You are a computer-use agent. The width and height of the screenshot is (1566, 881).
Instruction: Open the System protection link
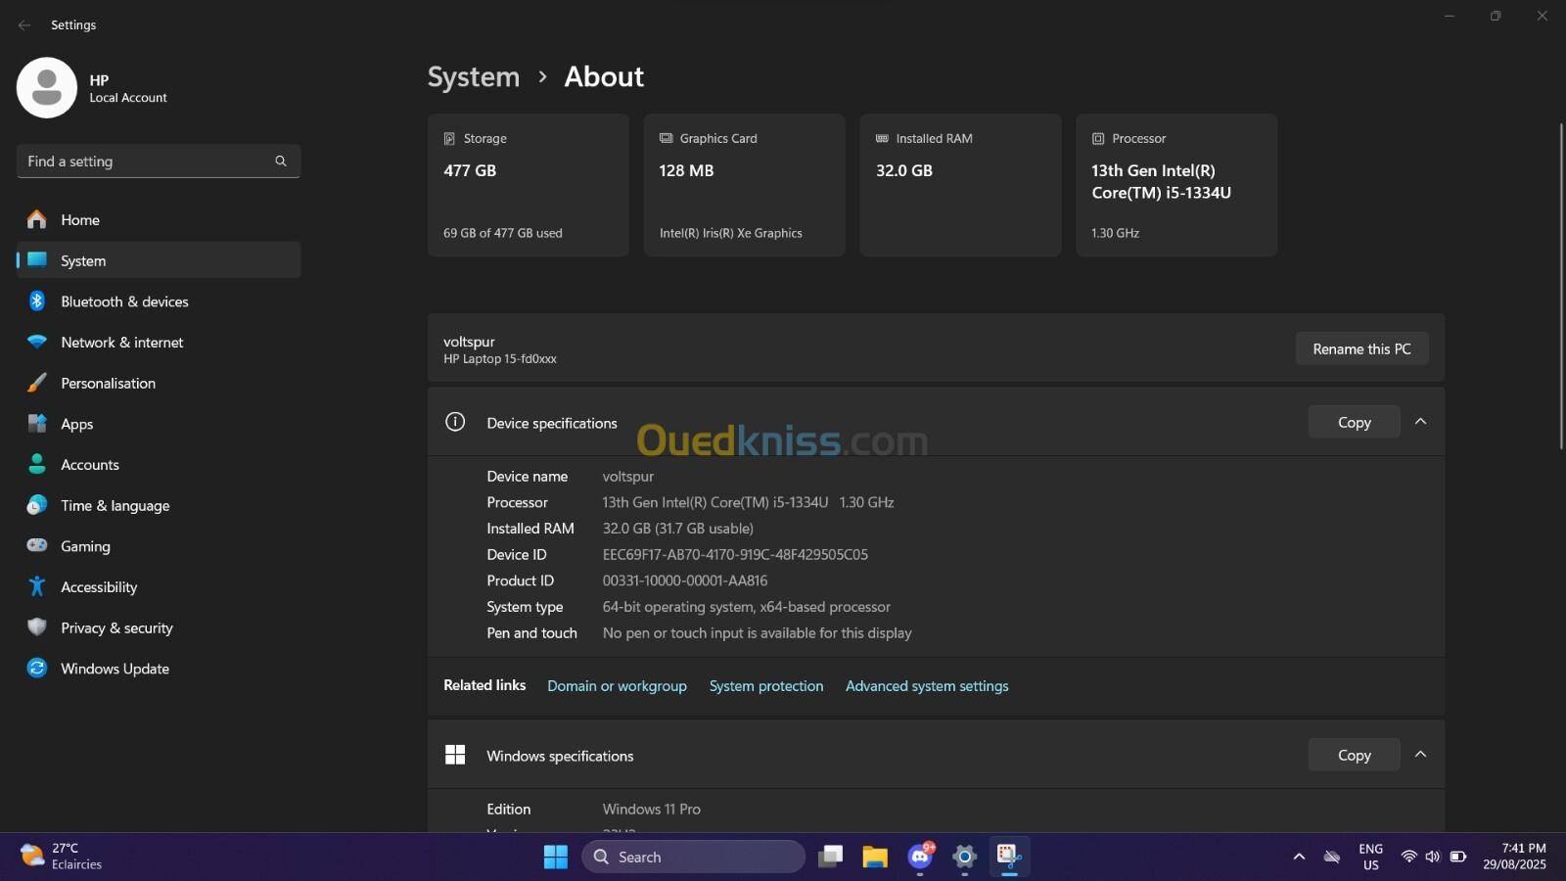click(766, 686)
